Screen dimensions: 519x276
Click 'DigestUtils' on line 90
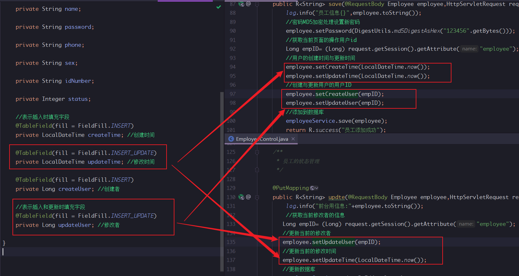(x=373, y=31)
